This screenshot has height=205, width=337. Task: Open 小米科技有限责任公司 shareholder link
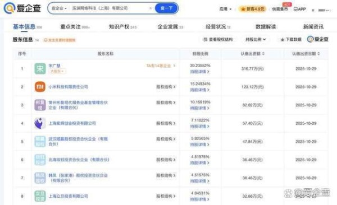pyautogui.click(x=69, y=87)
